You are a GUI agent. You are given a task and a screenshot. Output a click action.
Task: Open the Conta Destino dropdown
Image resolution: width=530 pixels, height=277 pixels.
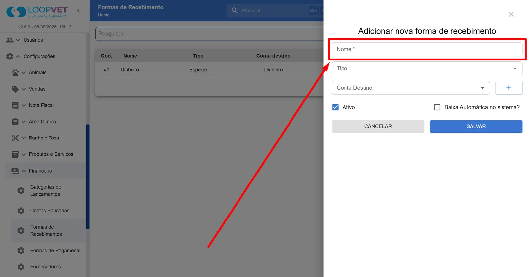[x=411, y=88]
